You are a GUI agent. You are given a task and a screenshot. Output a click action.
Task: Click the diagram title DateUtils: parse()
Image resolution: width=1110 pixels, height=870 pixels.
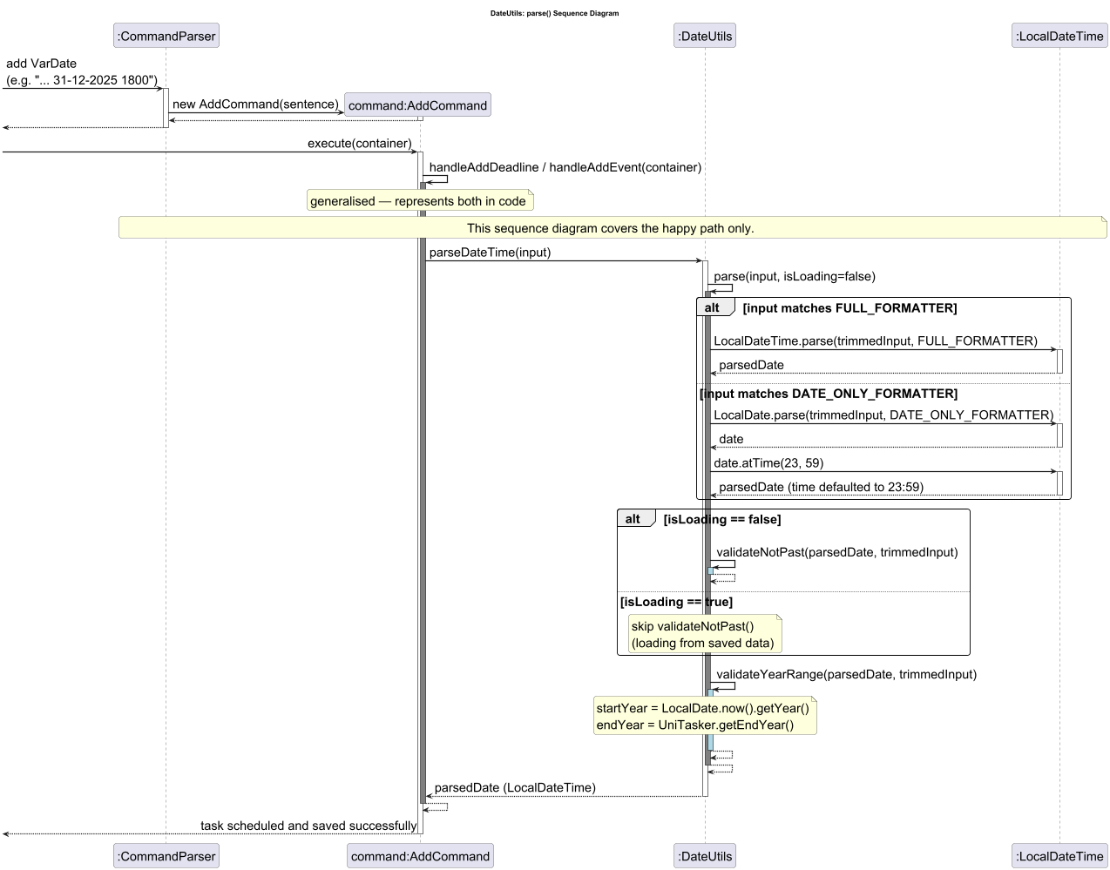point(554,13)
